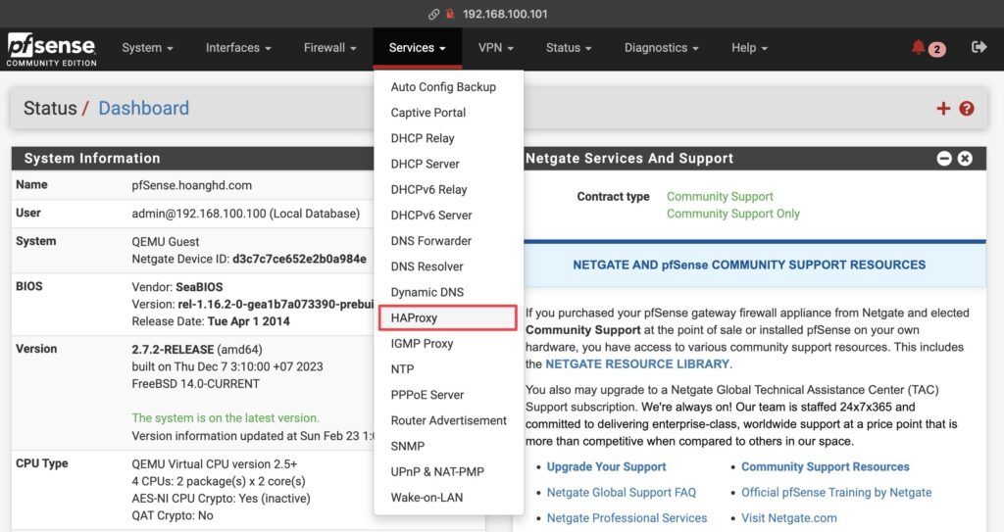Viewport: 1004px width, 532px height.
Task: Click the Dashboard breadcrumb link
Action: [143, 108]
